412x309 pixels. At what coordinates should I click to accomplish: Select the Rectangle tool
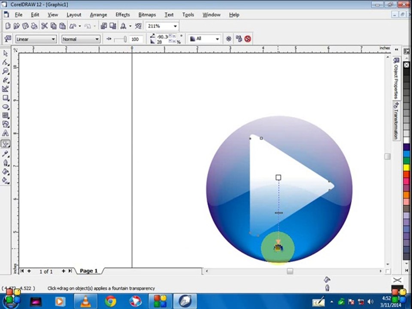tap(6, 98)
